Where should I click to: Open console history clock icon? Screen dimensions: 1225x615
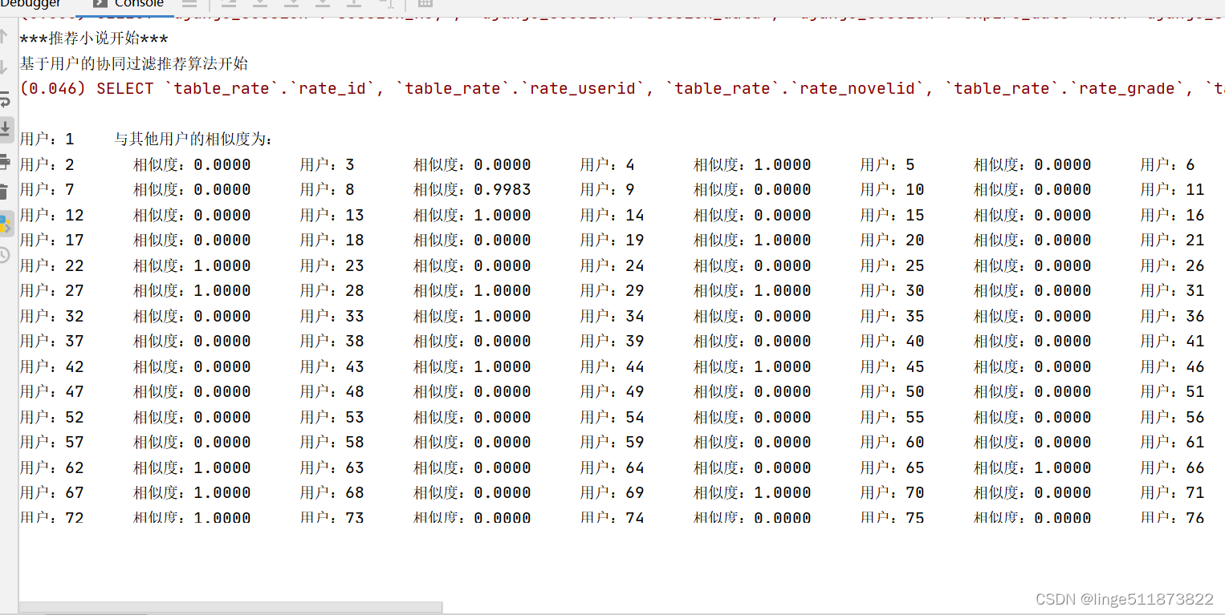pos(4,255)
